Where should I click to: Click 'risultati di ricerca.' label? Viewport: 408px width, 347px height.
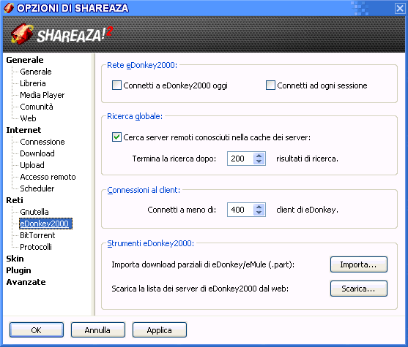click(307, 159)
